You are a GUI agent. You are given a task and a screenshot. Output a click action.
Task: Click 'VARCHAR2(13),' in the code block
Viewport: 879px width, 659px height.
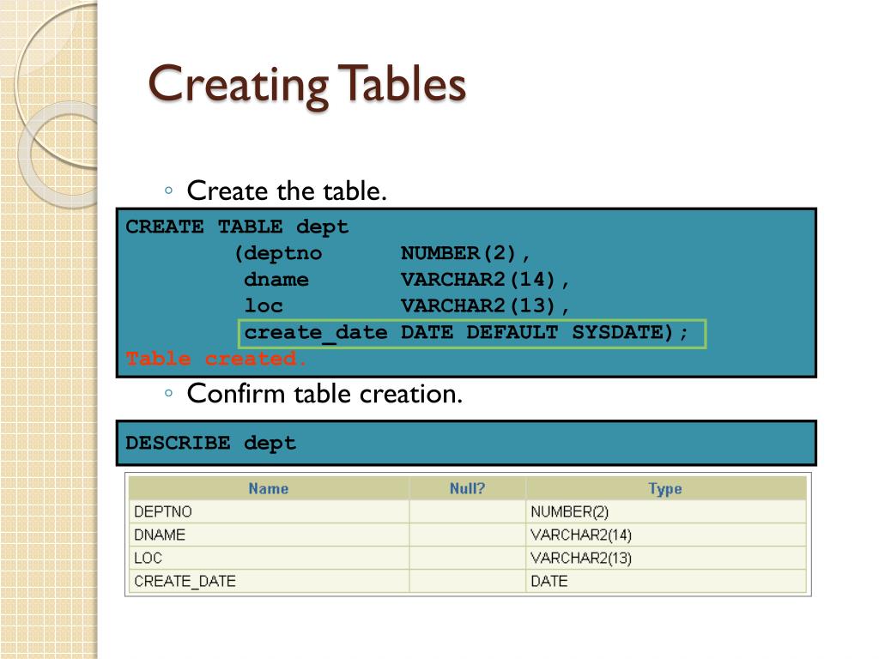tap(485, 305)
